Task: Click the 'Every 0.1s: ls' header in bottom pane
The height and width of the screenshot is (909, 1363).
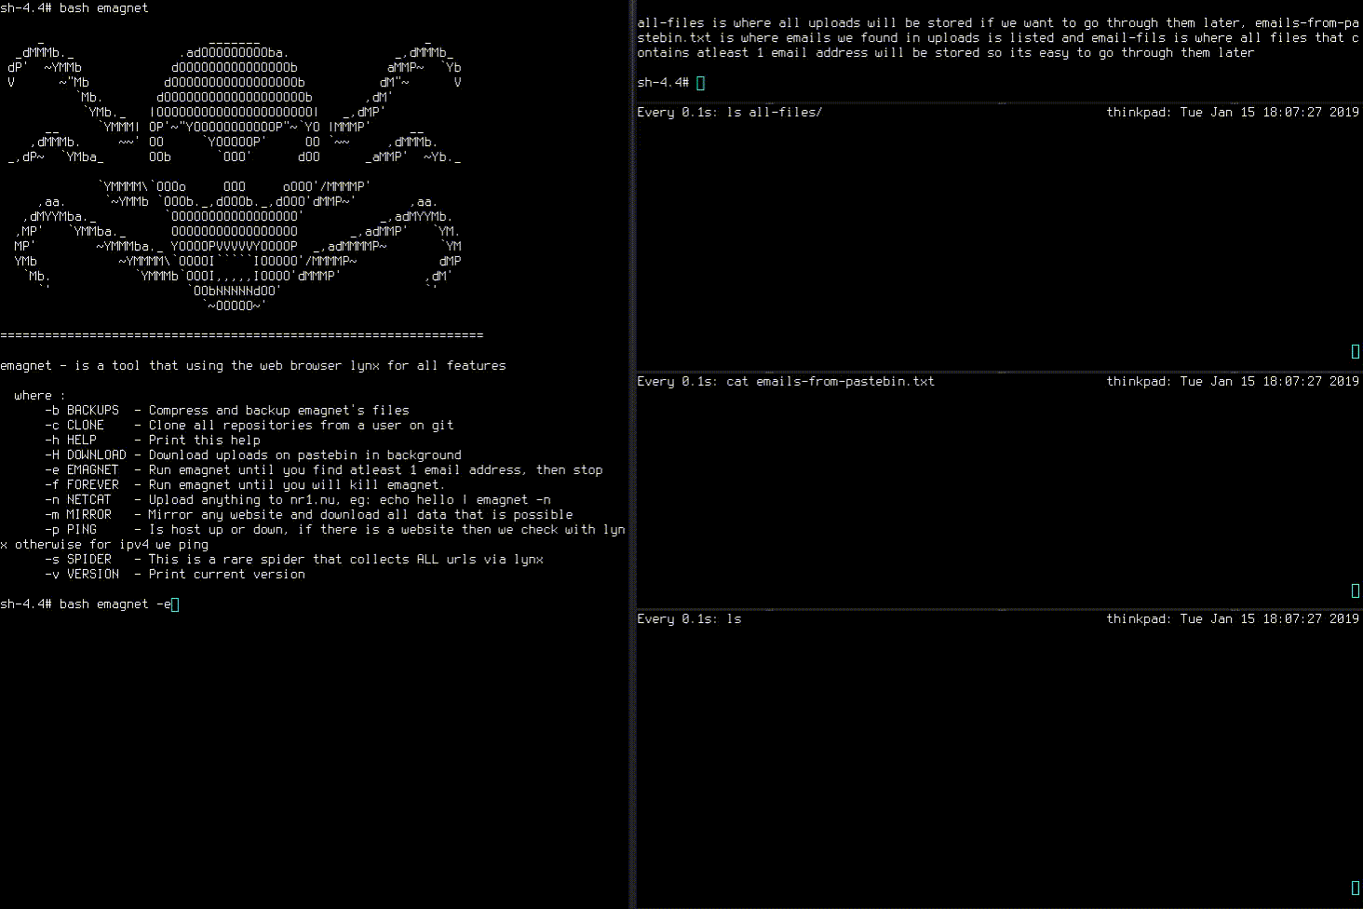Action: [x=689, y=619]
